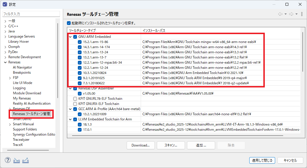
Task: Uncheck the 15.2.1.arm-15-86 toolchain checkbox
Action: (80, 42)
